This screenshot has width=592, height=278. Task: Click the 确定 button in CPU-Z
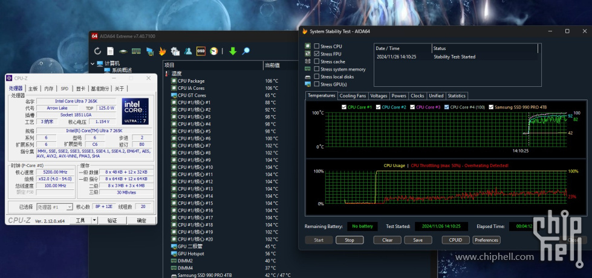click(x=141, y=220)
